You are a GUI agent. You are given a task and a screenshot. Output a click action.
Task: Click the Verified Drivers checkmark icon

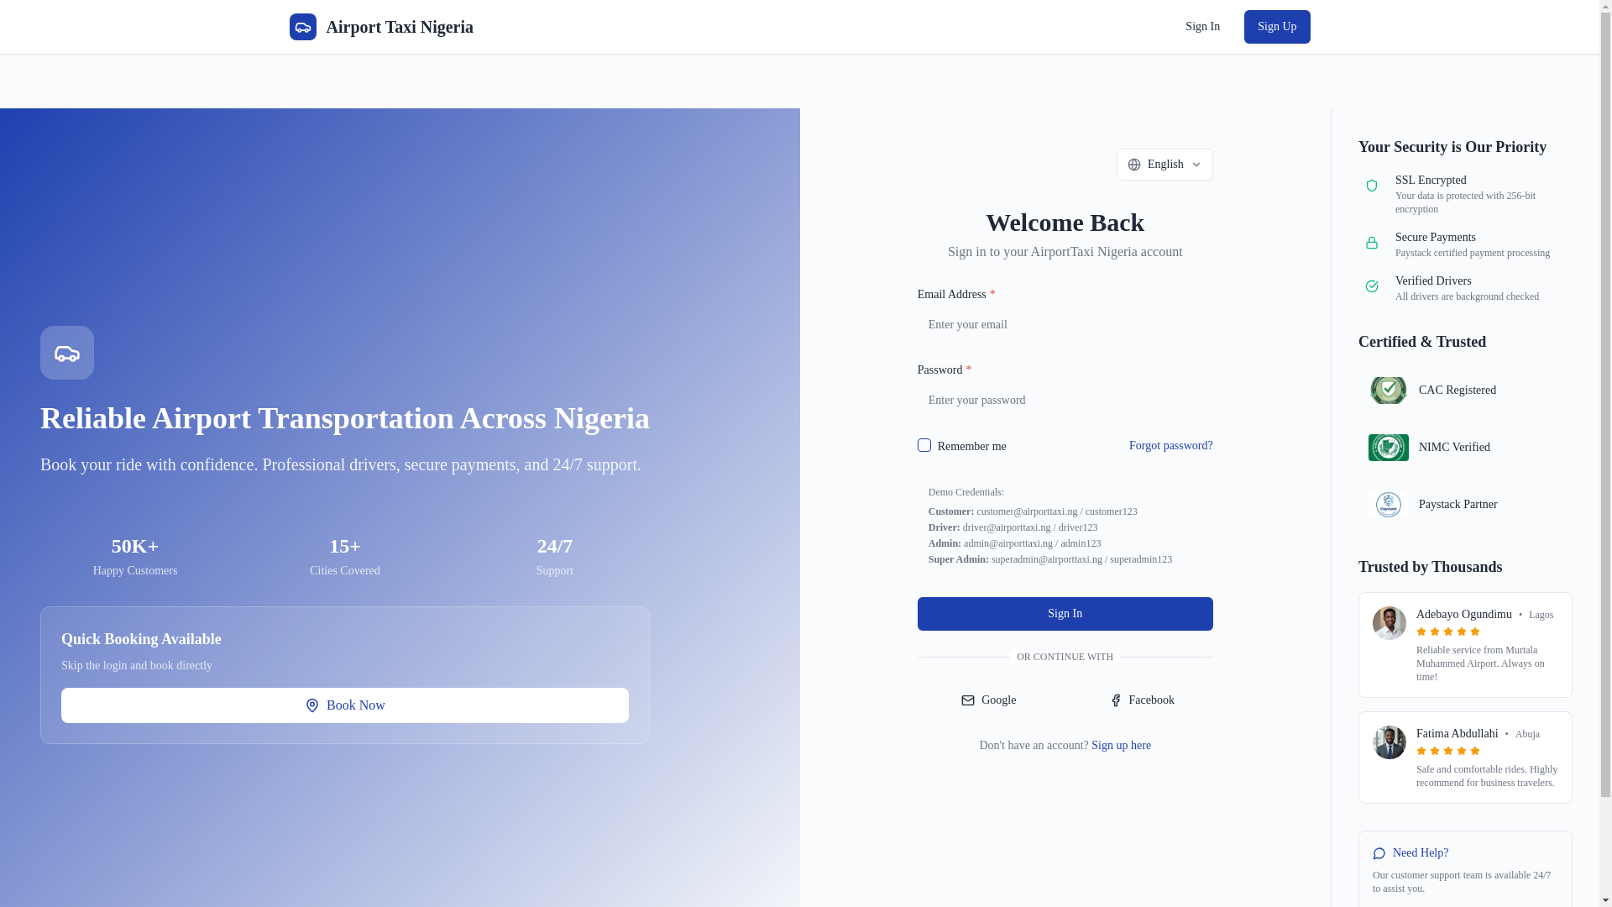click(x=1372, y=286)
